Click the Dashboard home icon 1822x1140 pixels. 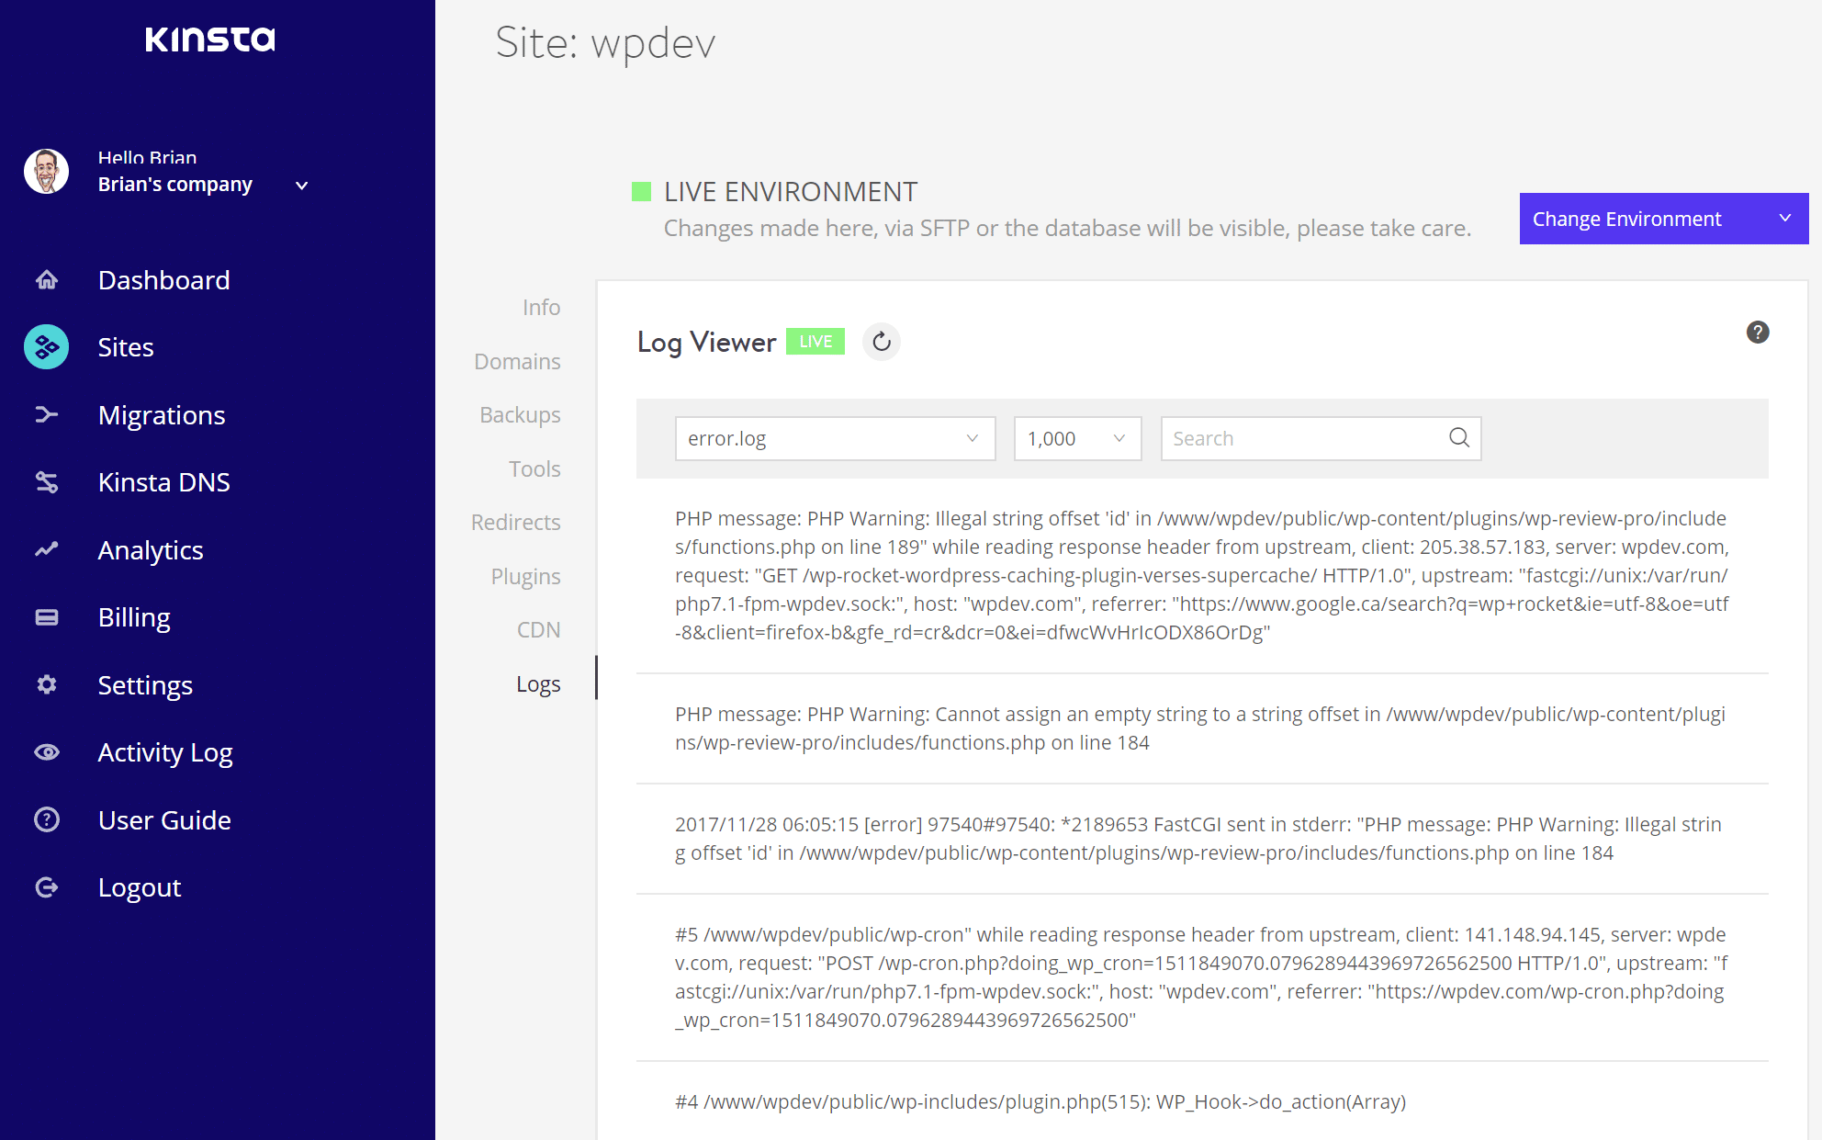click(47, 280)
